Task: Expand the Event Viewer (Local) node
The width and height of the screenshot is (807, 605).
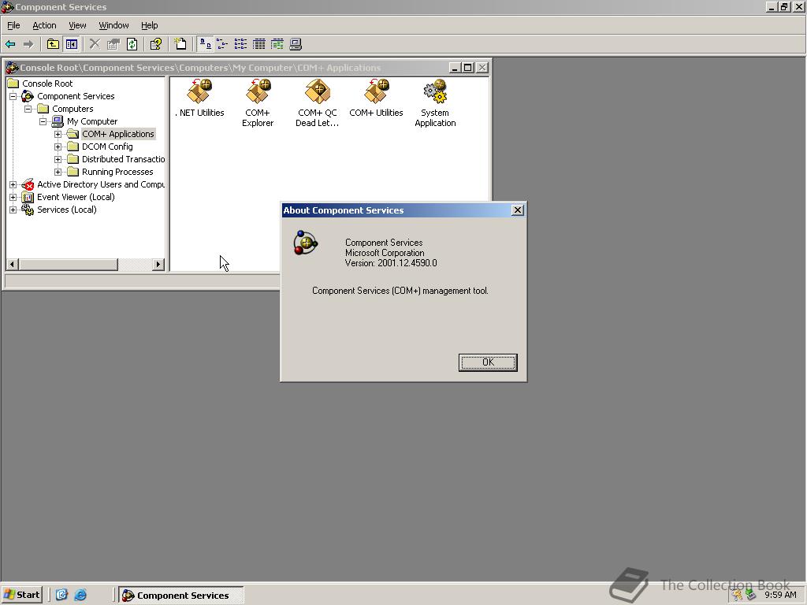Action: (x=13, y=197)
